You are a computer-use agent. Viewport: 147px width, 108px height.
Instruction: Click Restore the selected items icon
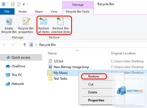tap(60, 21)
